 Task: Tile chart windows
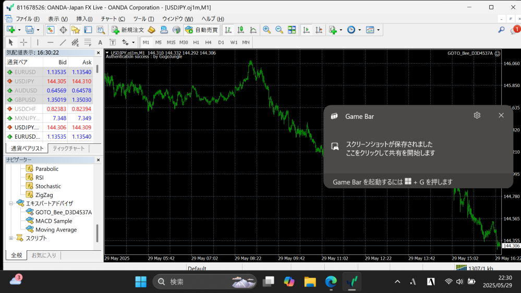pos(292,30)
